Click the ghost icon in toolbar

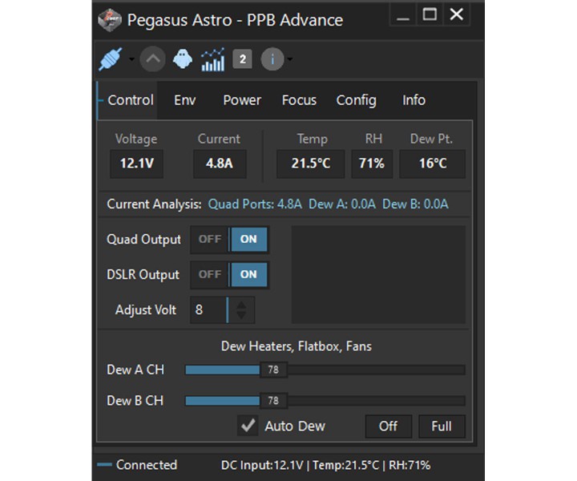(x=183, y=59)
